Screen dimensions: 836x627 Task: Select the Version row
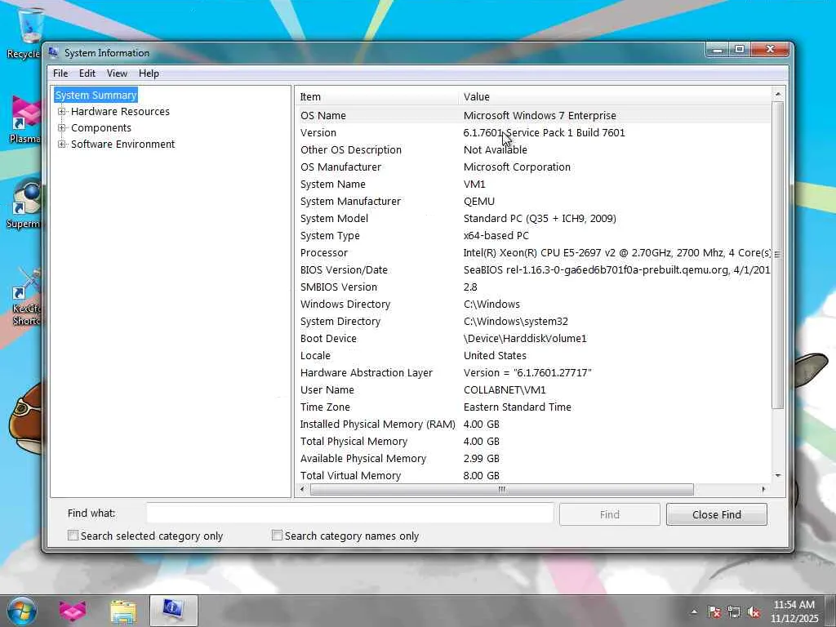coord(533,132)
